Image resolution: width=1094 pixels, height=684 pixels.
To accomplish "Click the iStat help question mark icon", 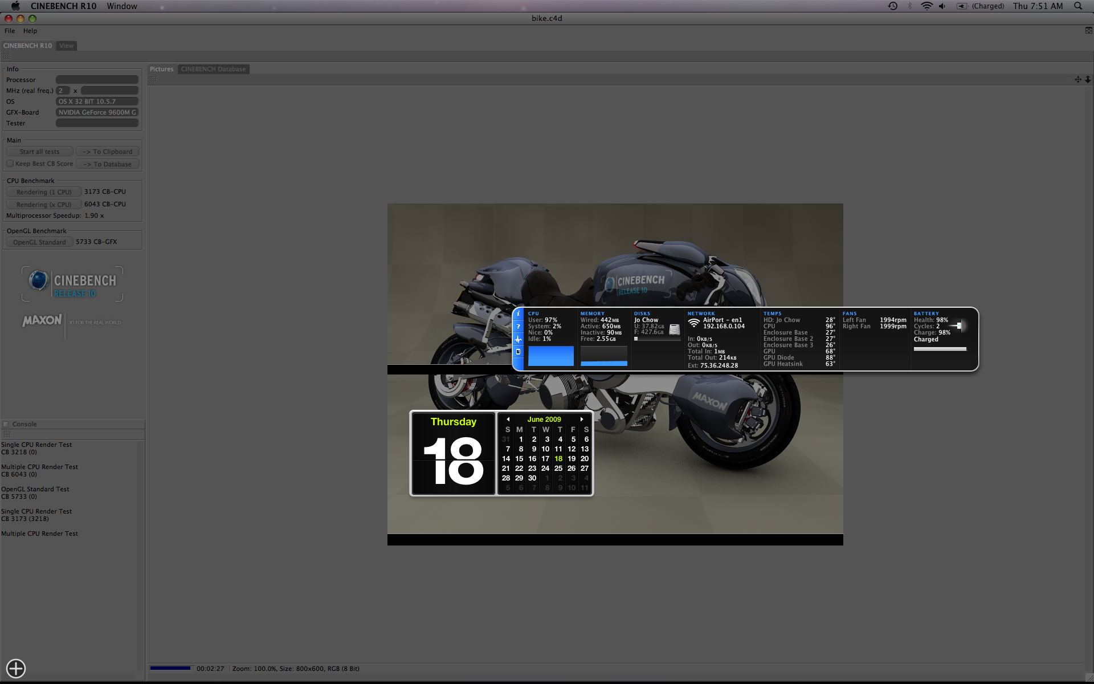I will pos(518,327).
